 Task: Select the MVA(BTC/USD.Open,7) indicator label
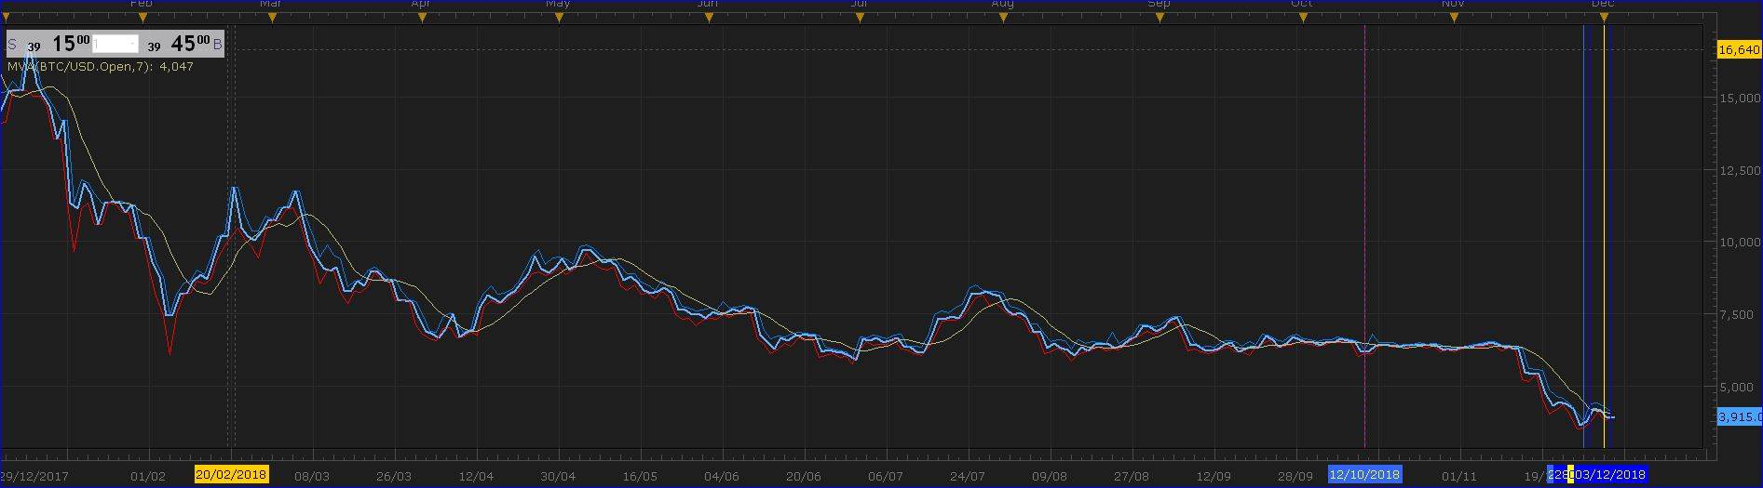coord(100,67)
